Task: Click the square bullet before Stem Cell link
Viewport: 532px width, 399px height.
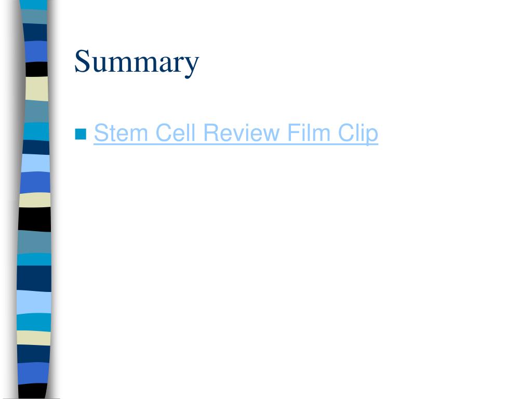Action: pos(81,134)
